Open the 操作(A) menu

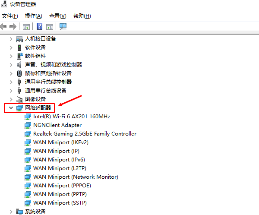point(33,16)
